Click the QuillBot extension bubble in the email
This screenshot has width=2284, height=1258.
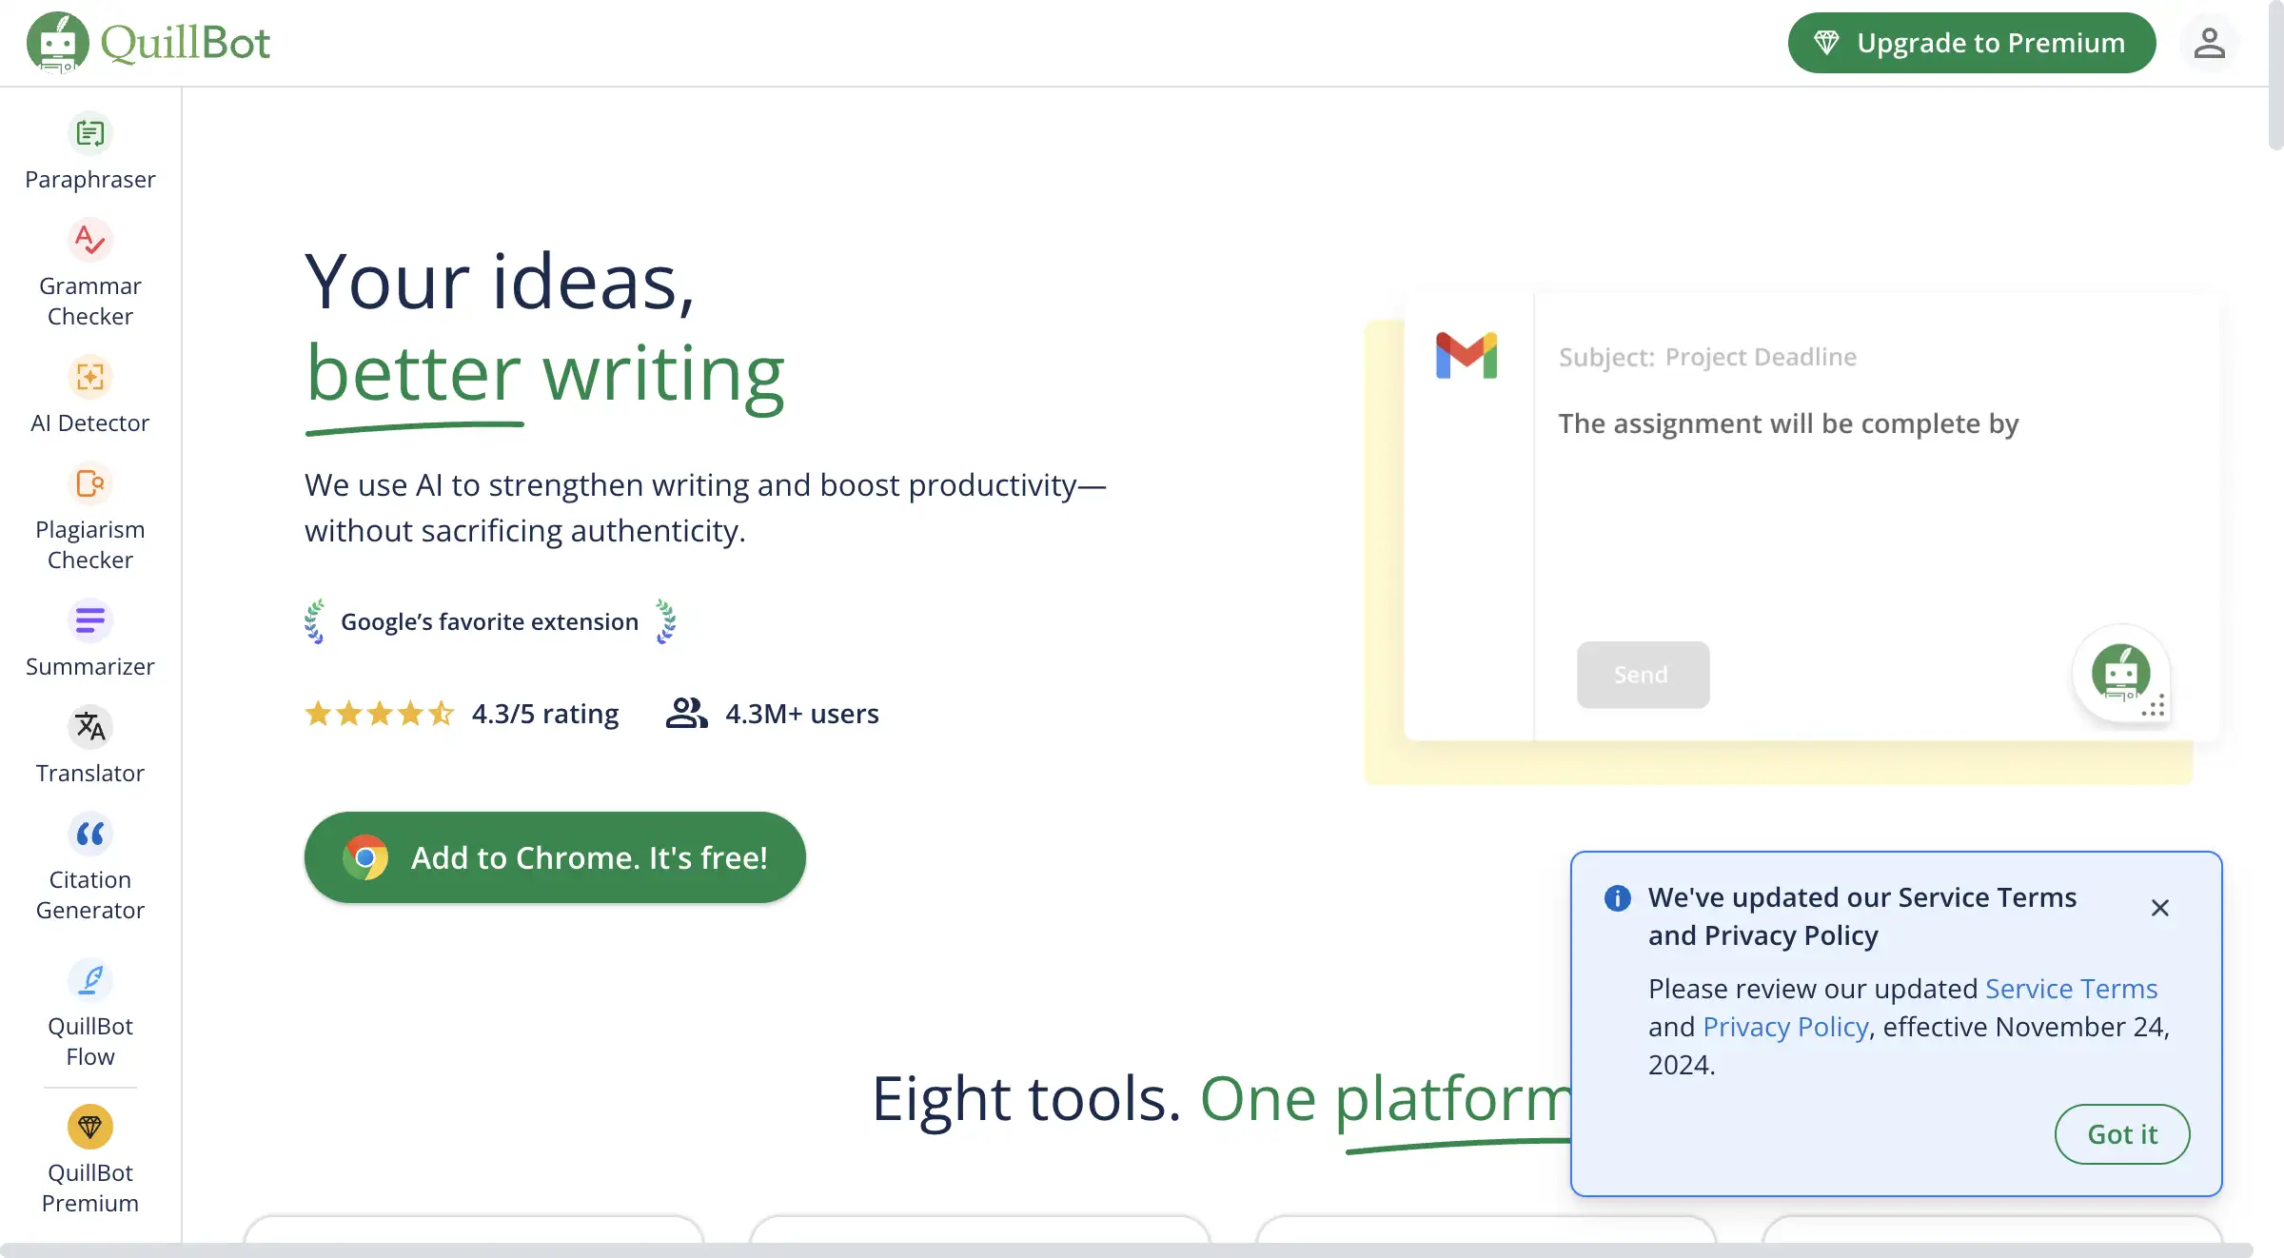coord(2120,676)
